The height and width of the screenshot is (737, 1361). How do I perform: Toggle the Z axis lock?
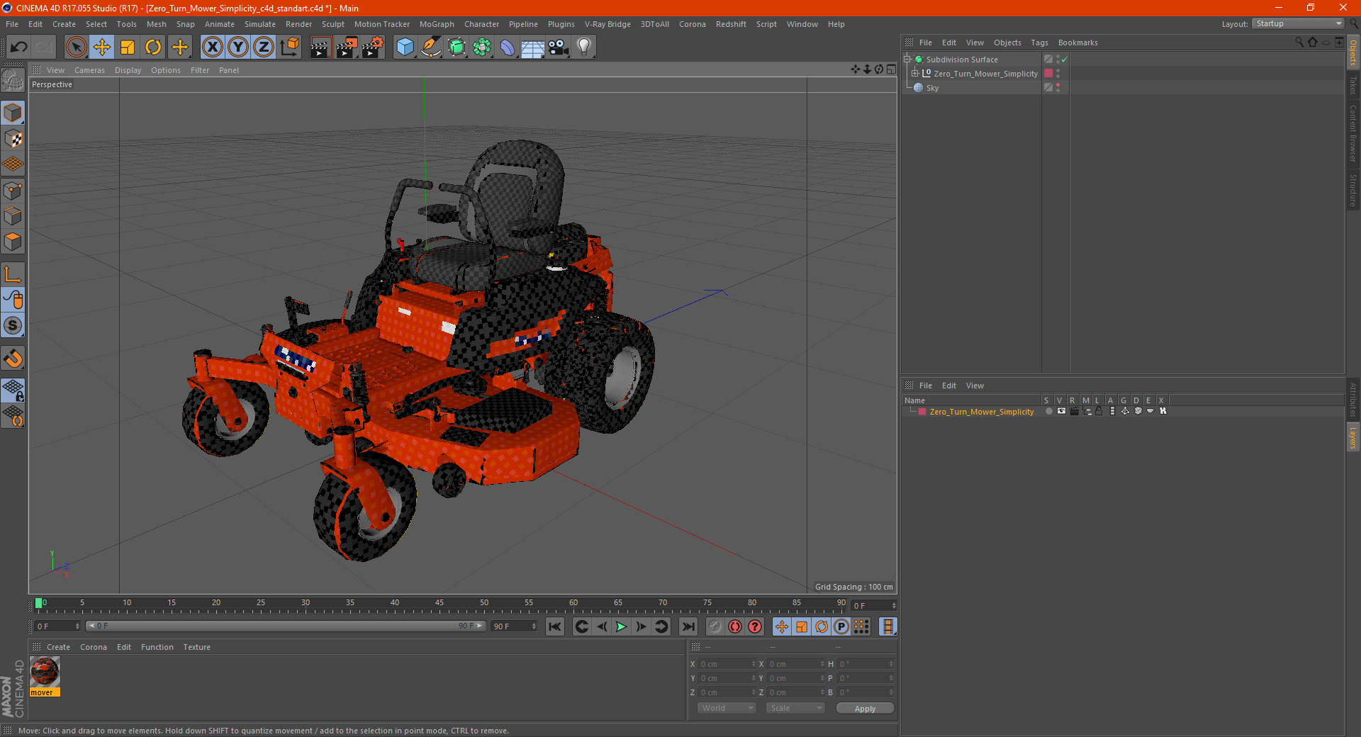pyautogui.click(x=264, y=47)
